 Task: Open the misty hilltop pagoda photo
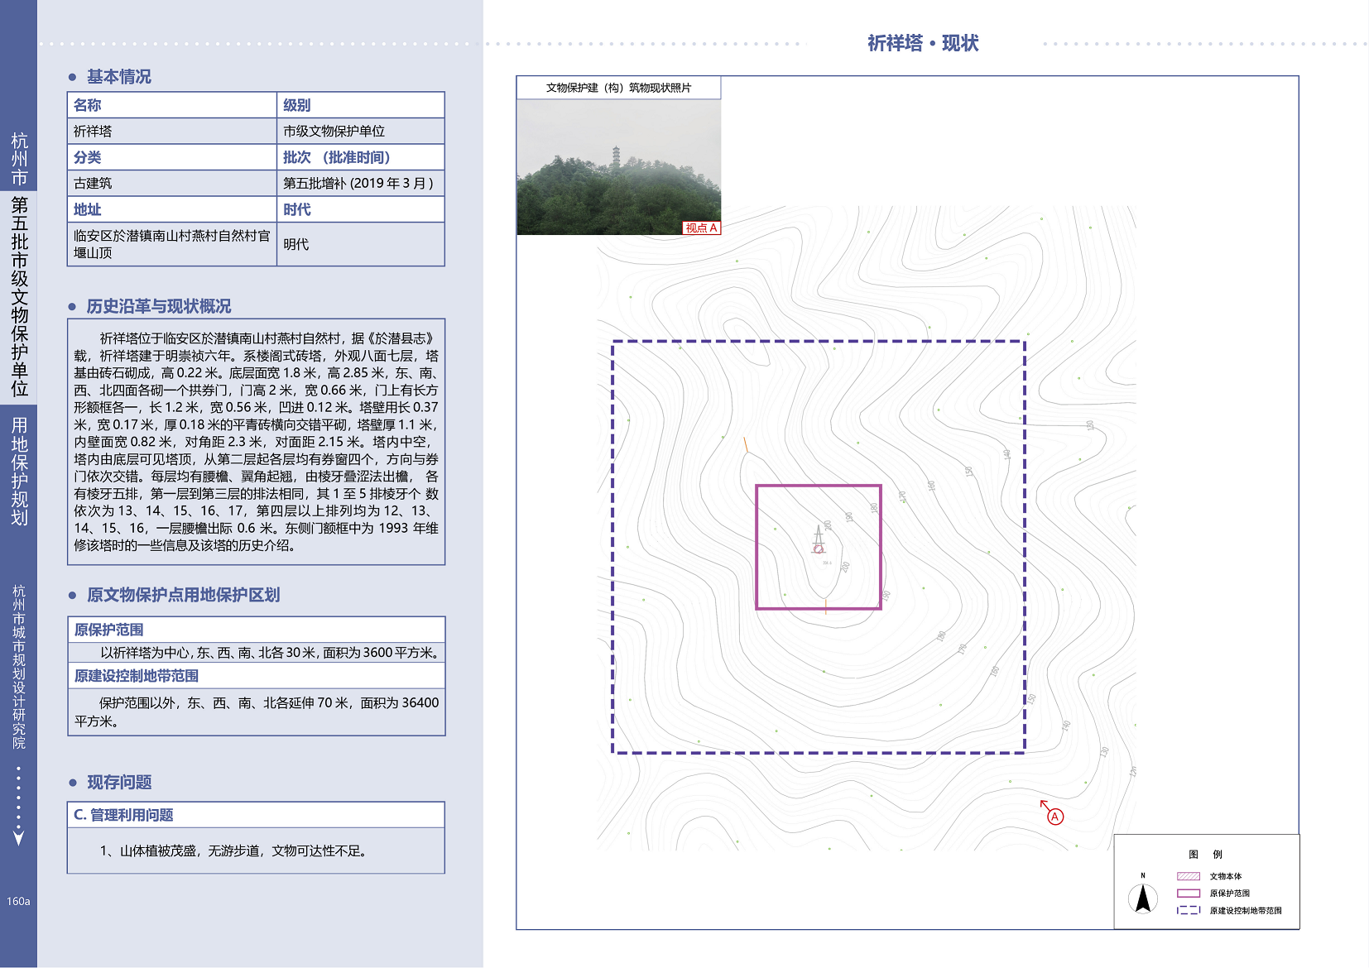pos(618,167)
